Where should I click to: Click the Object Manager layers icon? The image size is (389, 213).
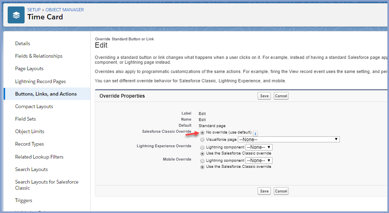coord(16,15)
